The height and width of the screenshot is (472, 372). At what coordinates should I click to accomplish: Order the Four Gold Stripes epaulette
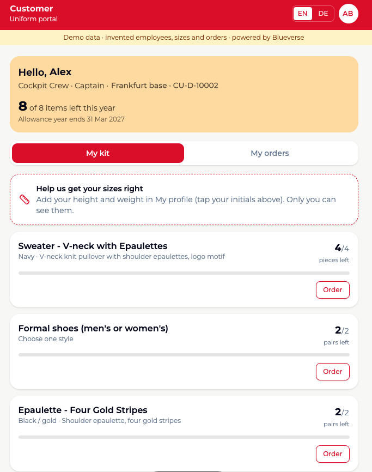(x=333, y=454)
